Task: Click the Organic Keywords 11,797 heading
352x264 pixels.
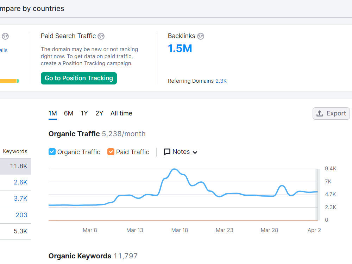Action: [x=93, y=256]
